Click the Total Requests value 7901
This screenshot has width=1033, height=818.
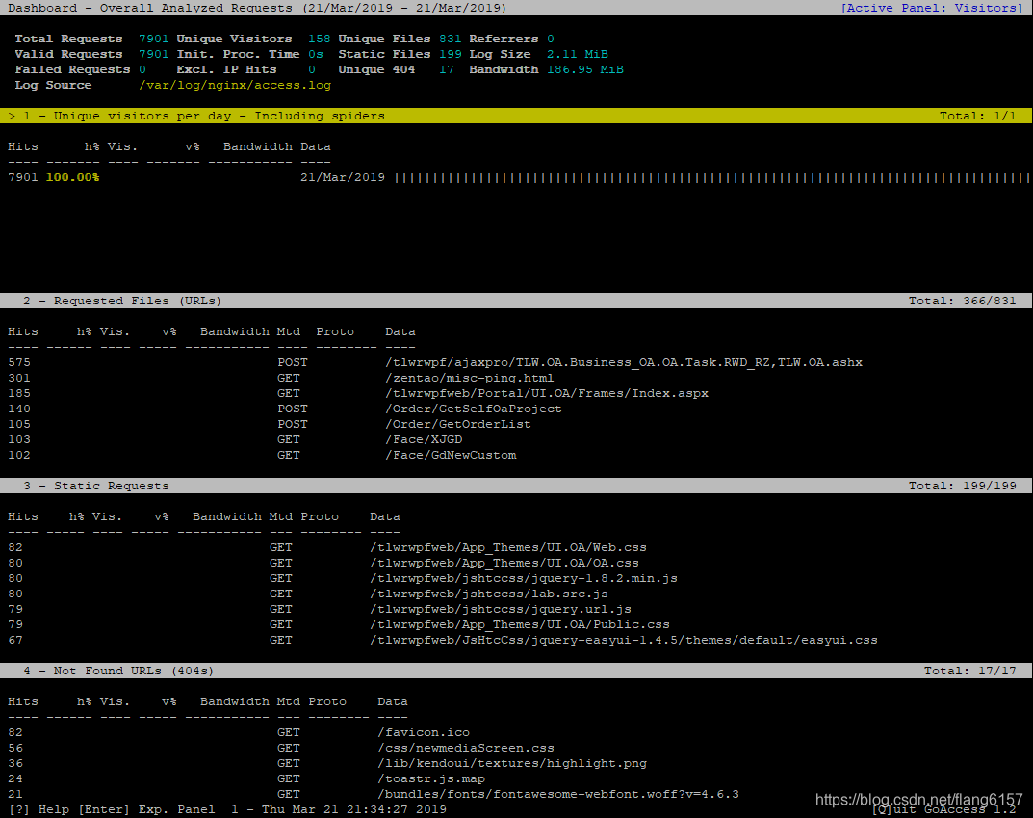click(x=153, y=39)
